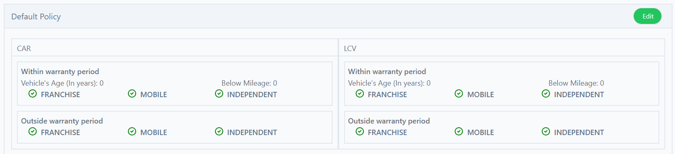Select FRANCHISE check icon under LCV within warranty
675x154 pixels.
pos(360,93)
